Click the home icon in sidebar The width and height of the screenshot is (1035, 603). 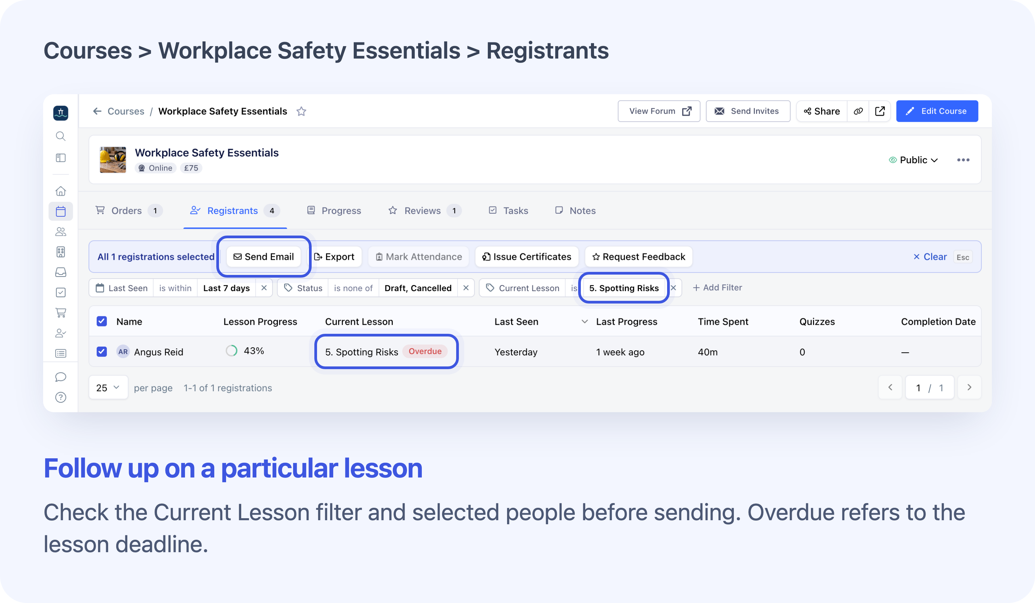point(60,191)
